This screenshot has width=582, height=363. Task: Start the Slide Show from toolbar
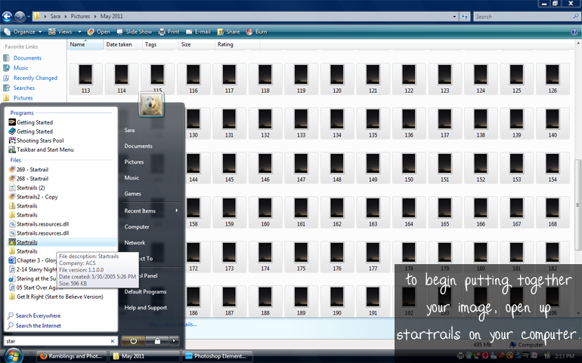pos(135,32)
